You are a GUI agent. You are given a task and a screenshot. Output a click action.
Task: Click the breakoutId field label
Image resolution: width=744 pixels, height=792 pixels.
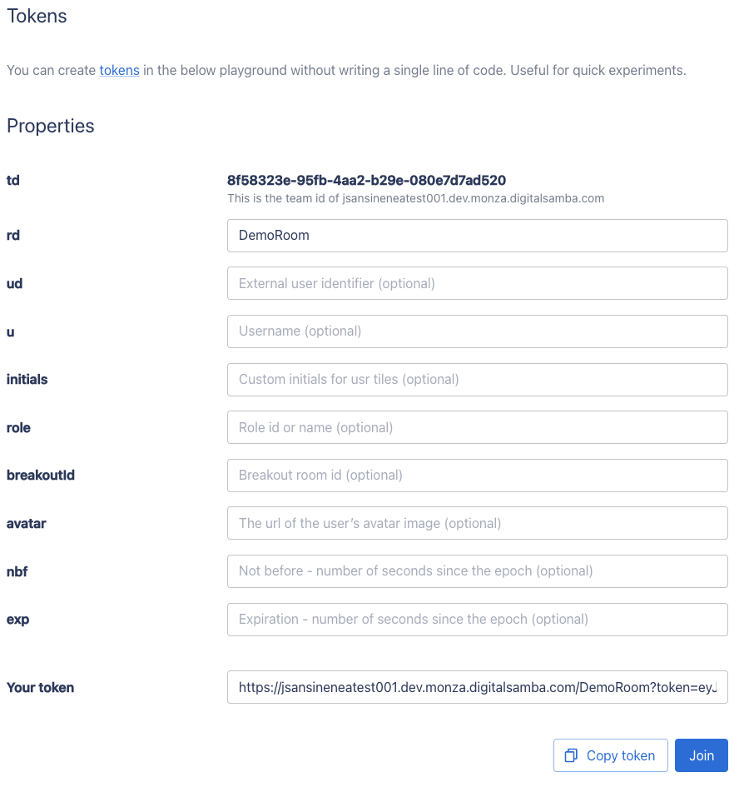41,476
